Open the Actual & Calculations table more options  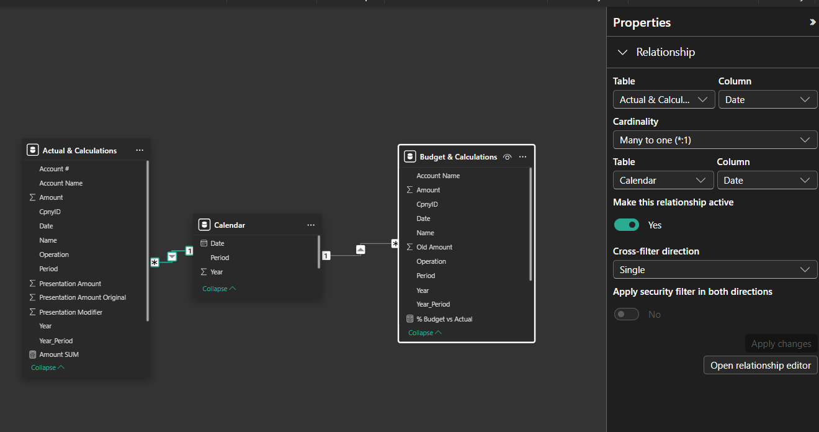click(140, 150)
